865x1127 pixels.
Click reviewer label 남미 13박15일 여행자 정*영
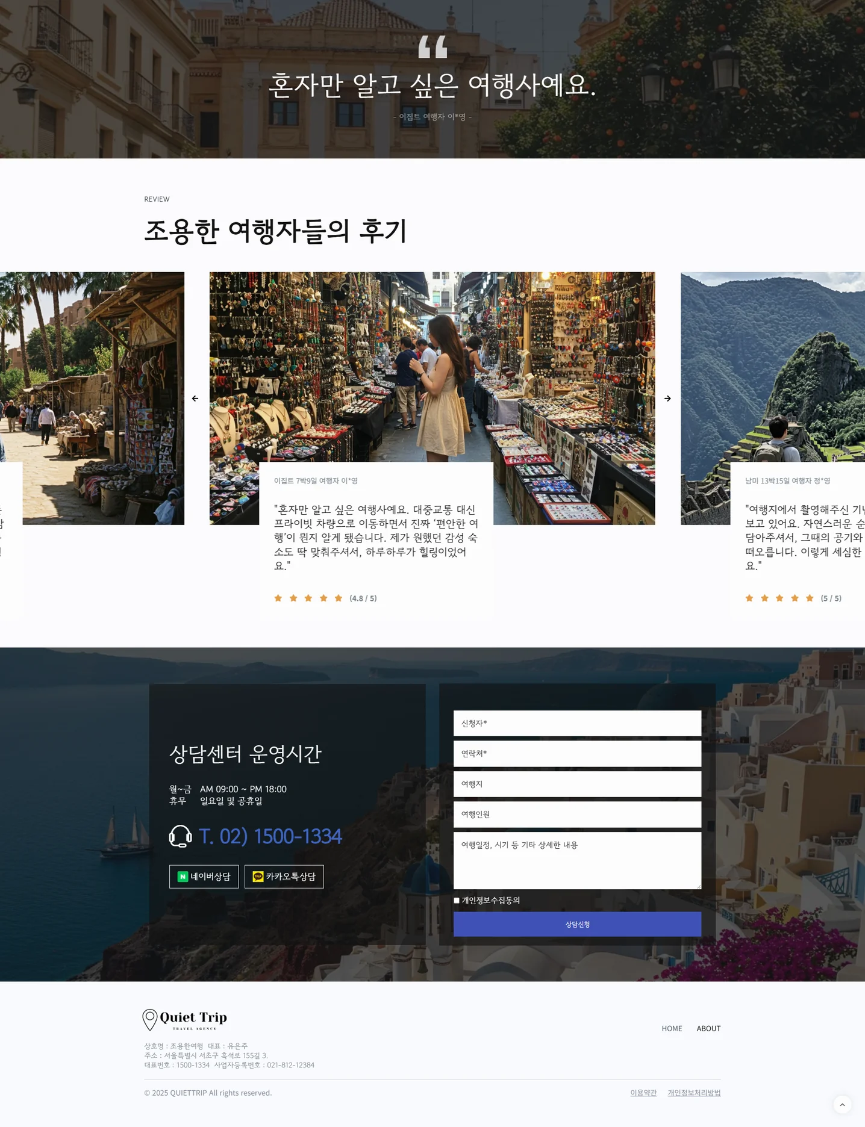787,480
